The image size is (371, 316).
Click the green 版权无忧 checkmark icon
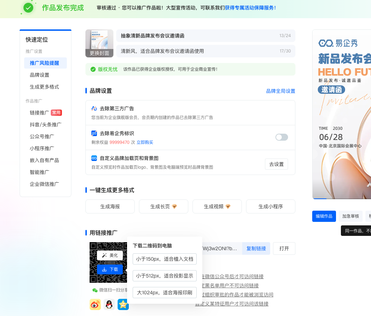(93, 69)
